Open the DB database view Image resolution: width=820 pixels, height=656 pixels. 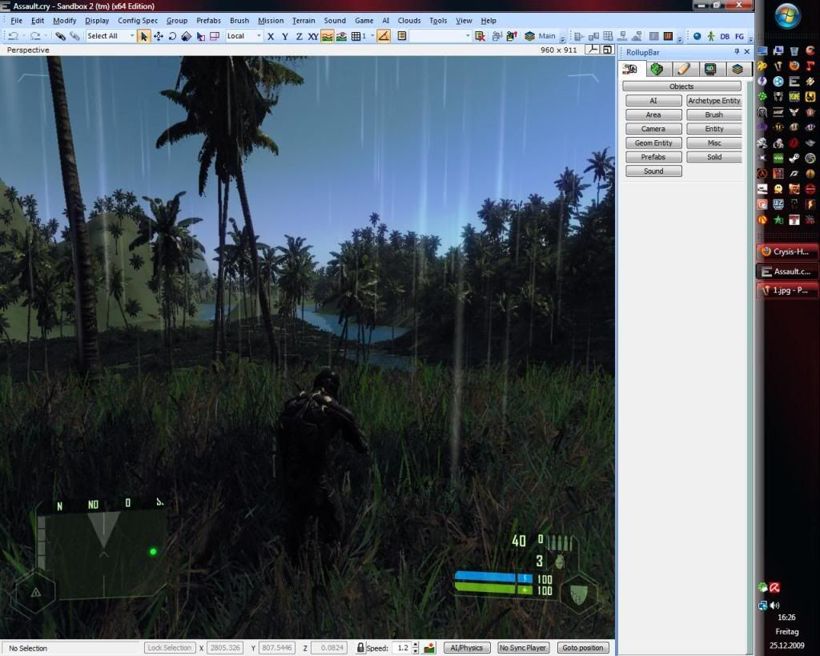click(x=725, y=36)
